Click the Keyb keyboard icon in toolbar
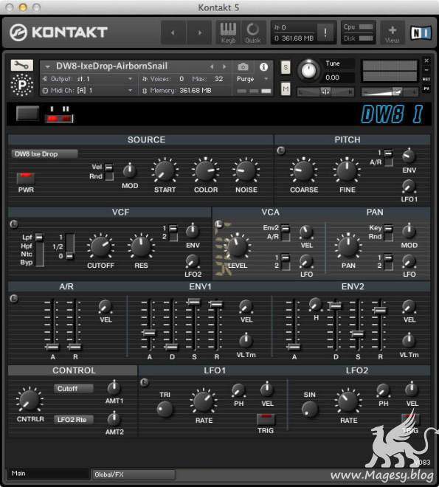 tap(228, 32)
